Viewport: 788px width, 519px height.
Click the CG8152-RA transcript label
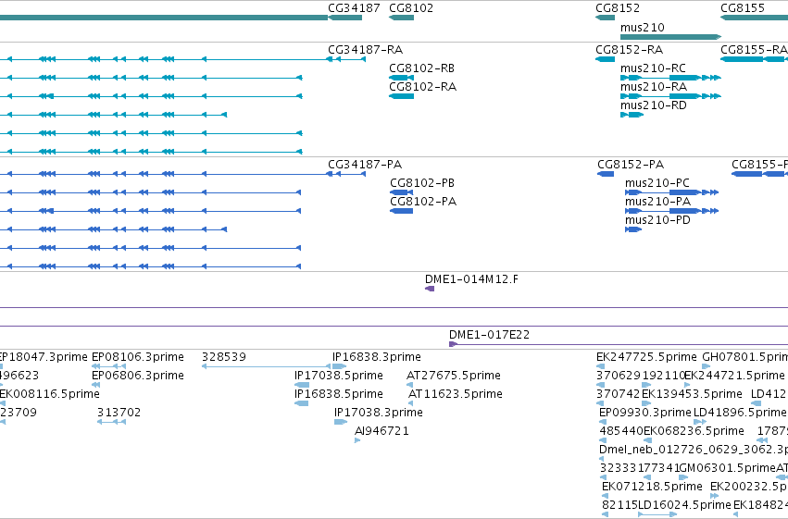(x=629, y=50)
